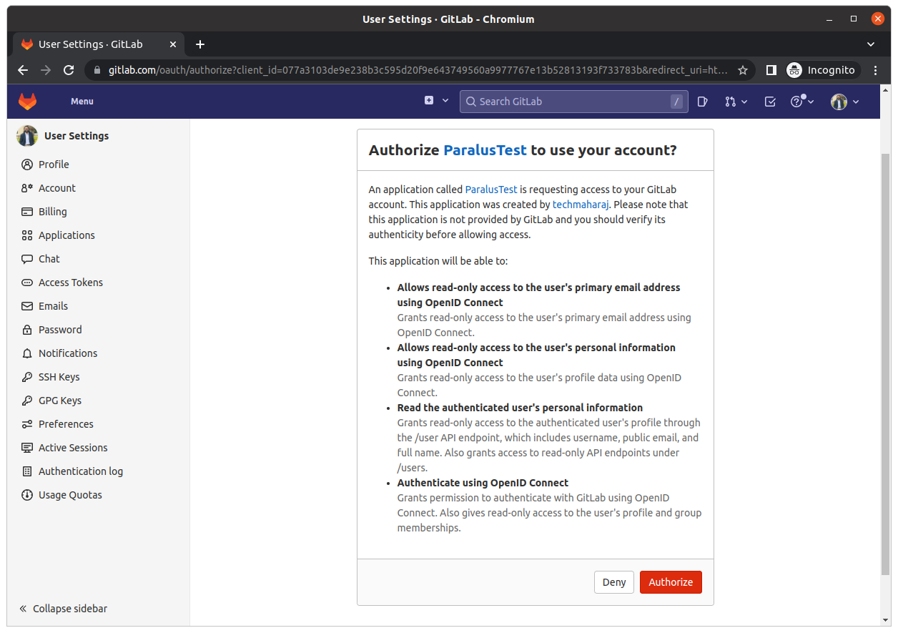898x633 pixels.
Task: Reload the page
Action: pyautogui.click(x=69, y=70)
